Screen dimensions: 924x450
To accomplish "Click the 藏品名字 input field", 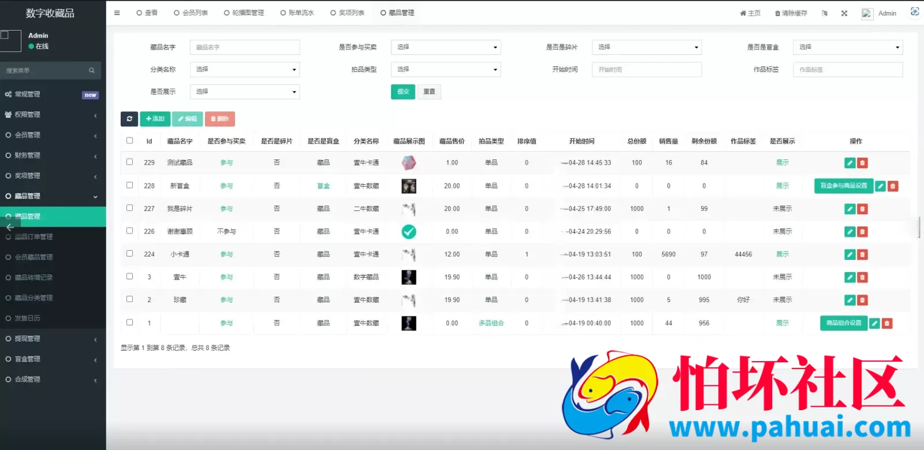I will (245, 47).
